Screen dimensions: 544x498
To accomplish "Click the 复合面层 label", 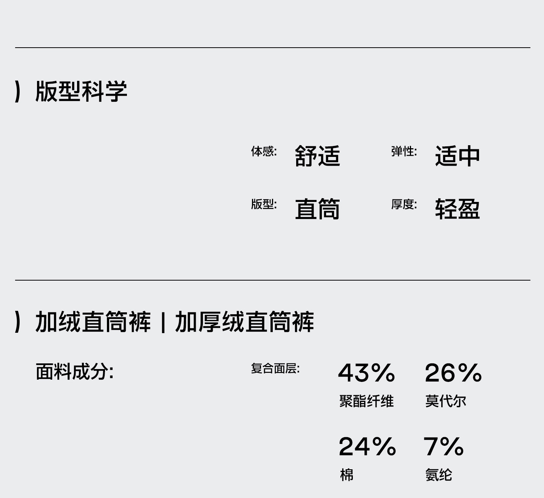I will click(x=275, y=368).
